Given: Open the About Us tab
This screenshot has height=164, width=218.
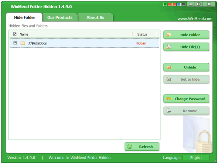Looking at the screenshot, I should [x=95, y=17].
